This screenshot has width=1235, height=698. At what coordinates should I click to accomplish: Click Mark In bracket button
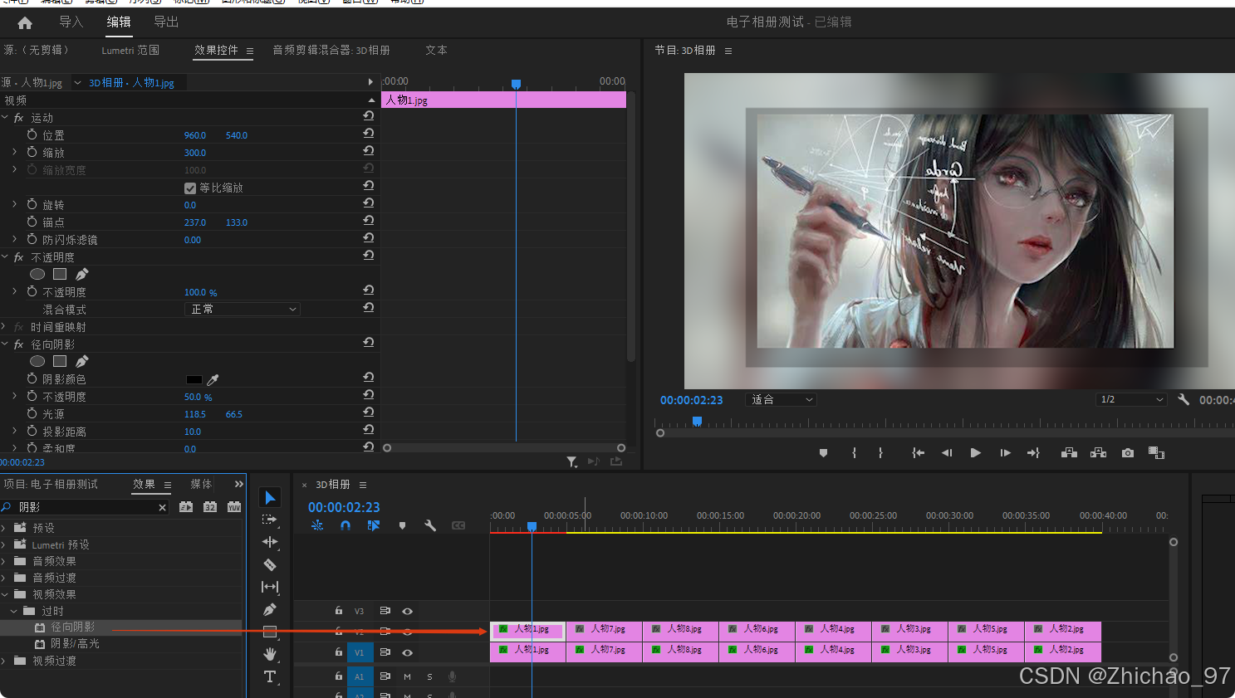point(854,453)
